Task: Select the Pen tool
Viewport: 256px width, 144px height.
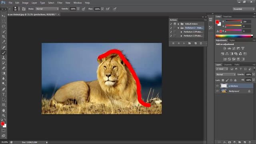Action: (x=4, y=89)
